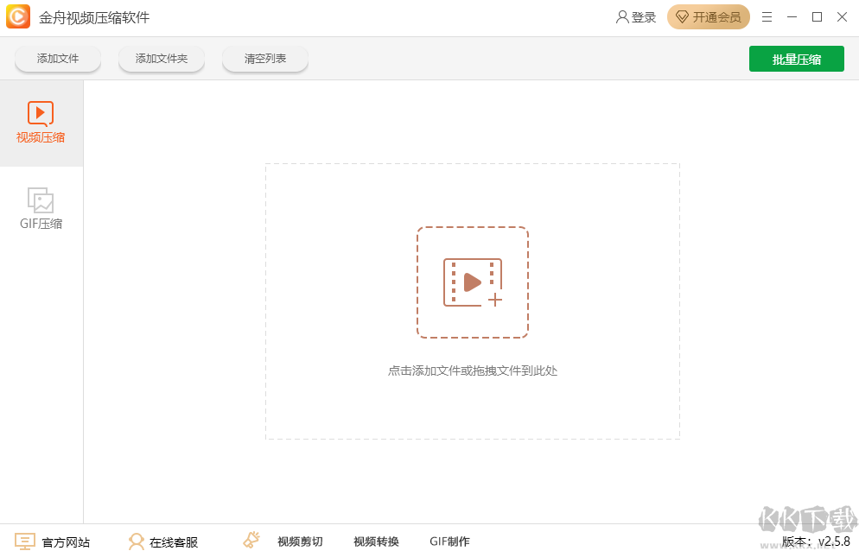Screen dimensions: 859x551
Task: Switch to the GIF压缩 tab
Action: pos(40,207)
